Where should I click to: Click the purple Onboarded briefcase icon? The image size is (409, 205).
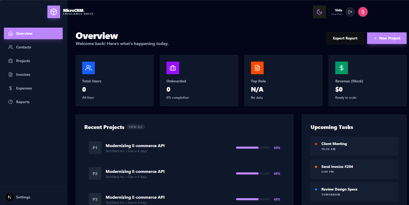point(173,68)
